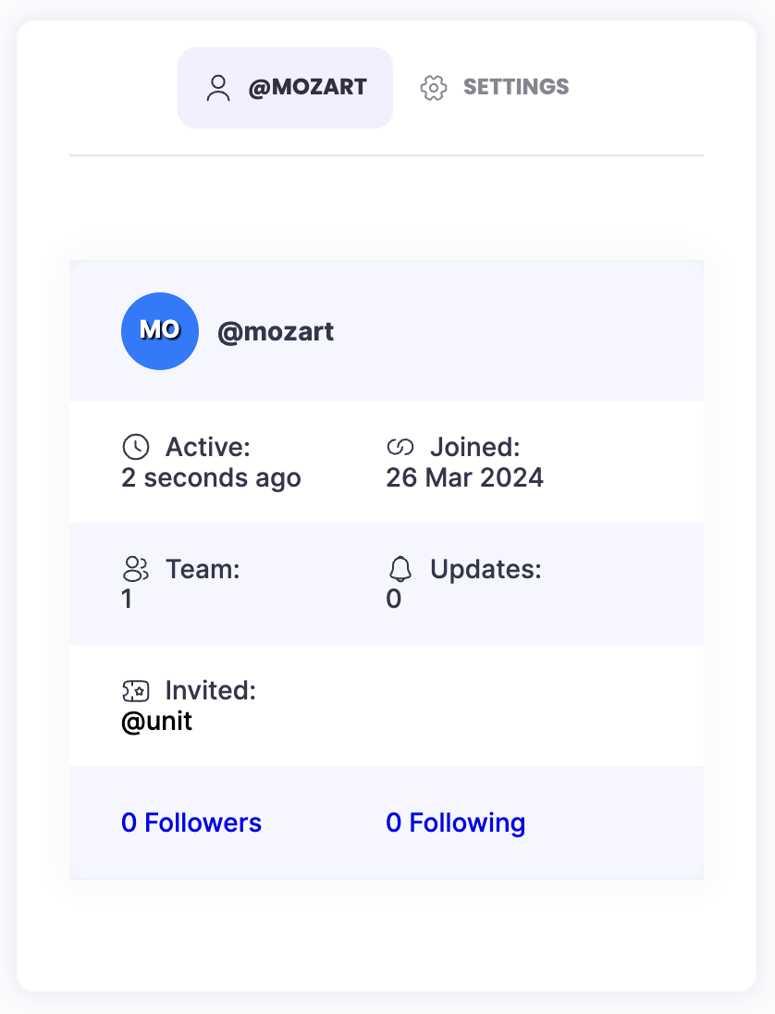Click the clock icon next to Active
Image resolution: width=775 pixels, height=1014 pixels.
click(x=136, y=448)
